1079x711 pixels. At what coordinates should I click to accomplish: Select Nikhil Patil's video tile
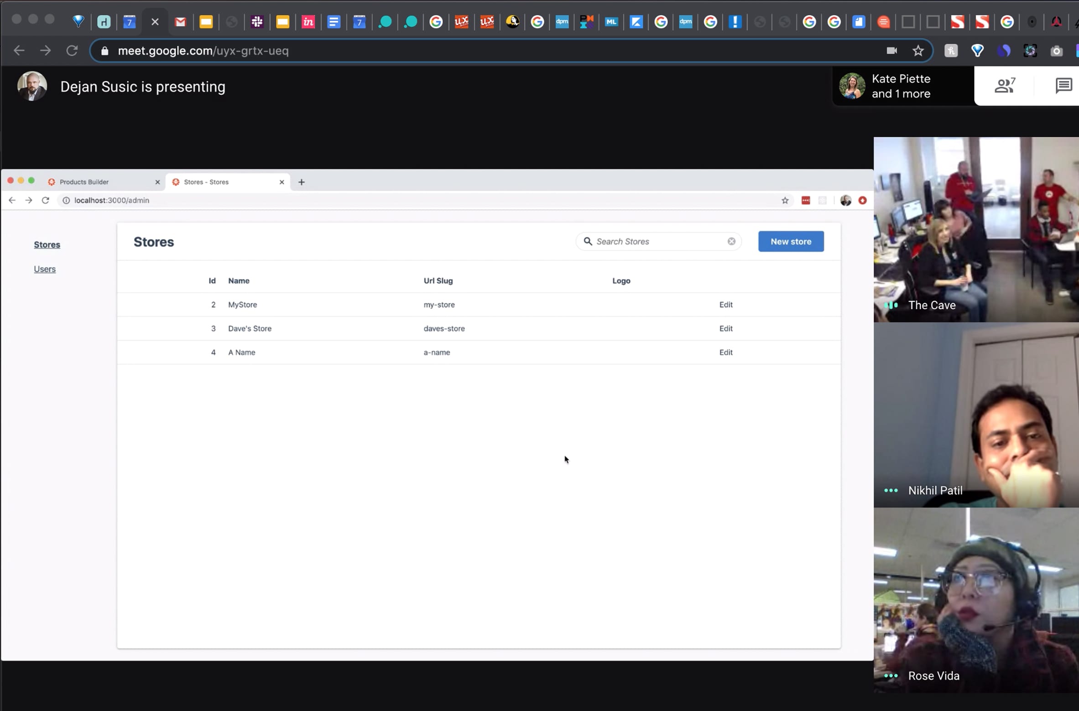click(x=975, y=415)
